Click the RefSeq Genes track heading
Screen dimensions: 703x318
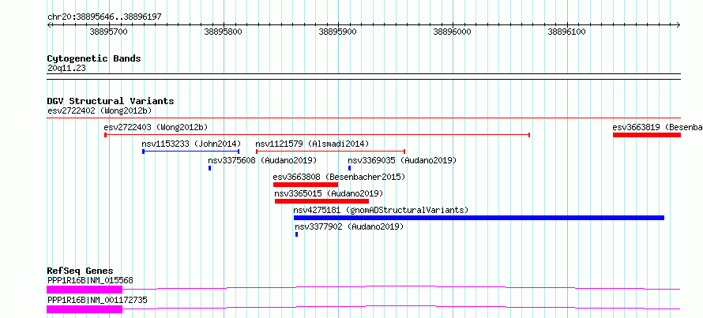click(x=81, y=271)
